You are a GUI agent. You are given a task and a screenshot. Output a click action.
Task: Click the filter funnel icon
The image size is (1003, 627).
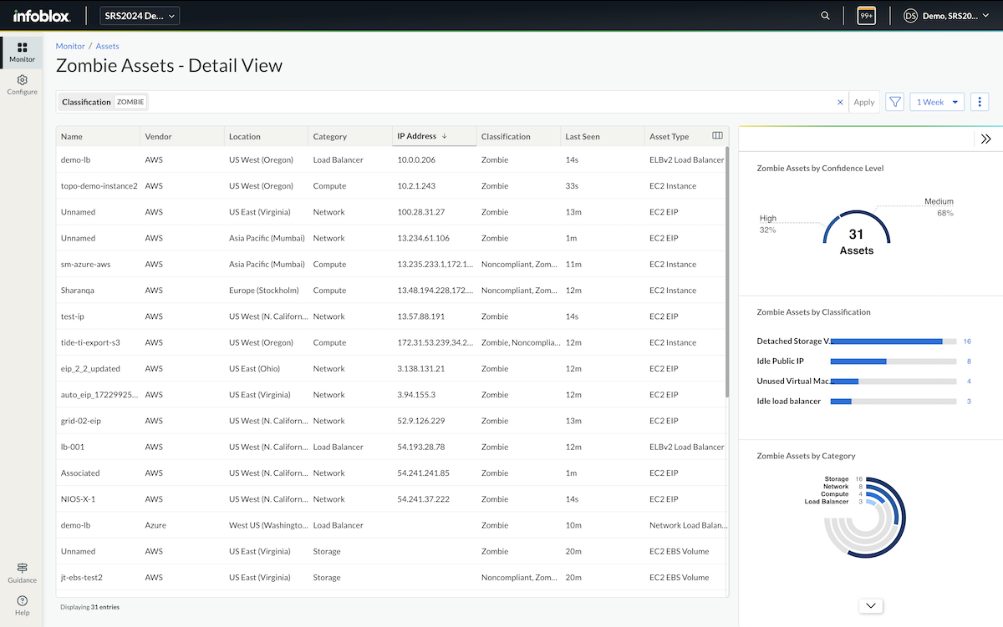pyautogui.click(x=895, y=102)
